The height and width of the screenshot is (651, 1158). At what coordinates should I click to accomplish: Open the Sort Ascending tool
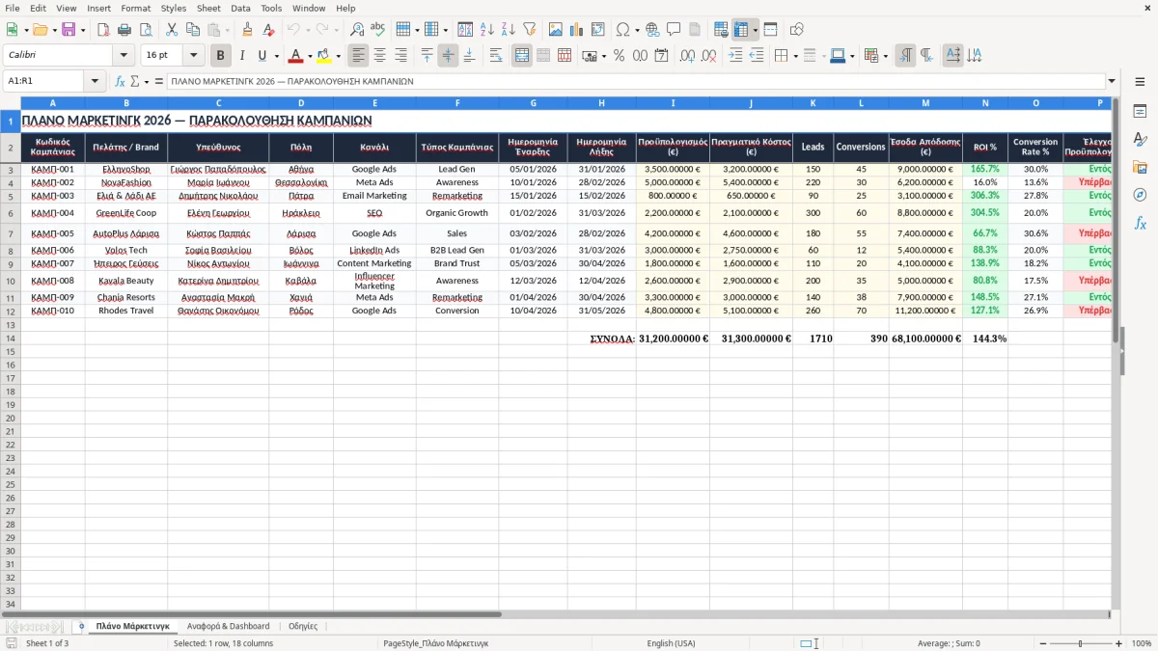click(x=486, y=30)
